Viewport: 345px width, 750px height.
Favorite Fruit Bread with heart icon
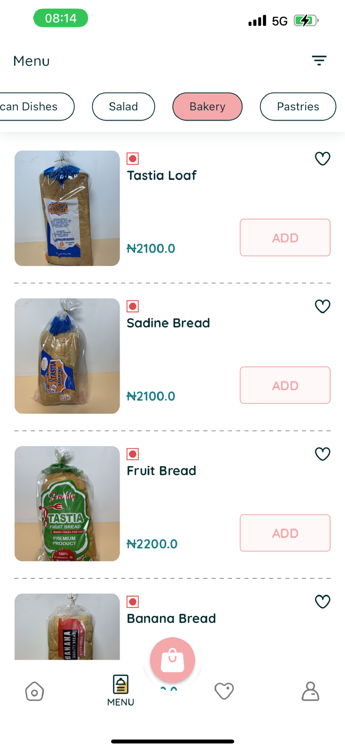[x=323, y=454]
